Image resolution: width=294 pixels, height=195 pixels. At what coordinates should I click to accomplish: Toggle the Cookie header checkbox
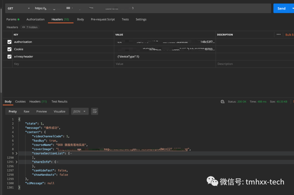(x=10, y=49)
